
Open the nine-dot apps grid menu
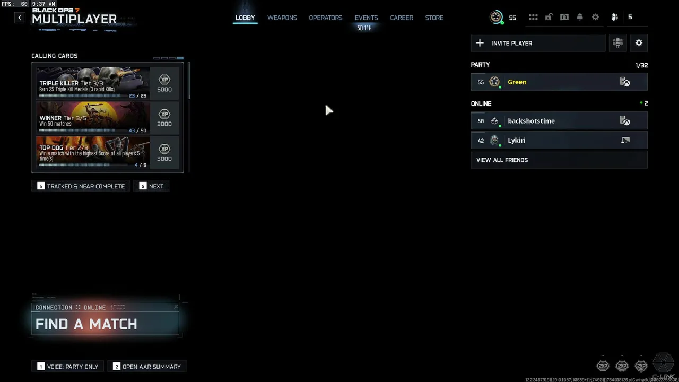coord(533,17)
